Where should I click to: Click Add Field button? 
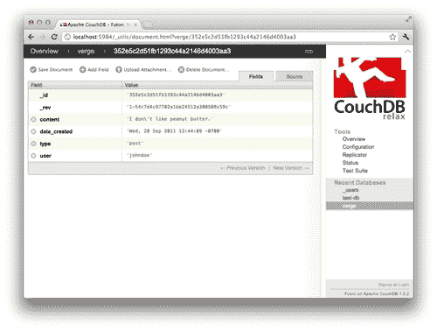pyautogui.click(x=94, y=69)
